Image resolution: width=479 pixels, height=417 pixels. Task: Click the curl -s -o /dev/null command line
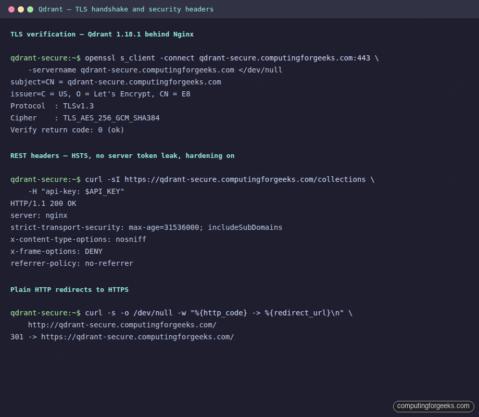pos(182,313)
